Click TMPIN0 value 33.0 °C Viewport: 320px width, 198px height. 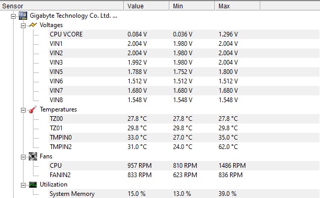137,138
